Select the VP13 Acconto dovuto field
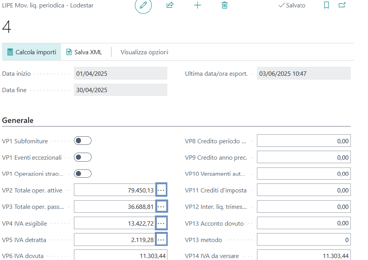Image resolution: width=368 pixels, height=260 pixels. (303, 223)
